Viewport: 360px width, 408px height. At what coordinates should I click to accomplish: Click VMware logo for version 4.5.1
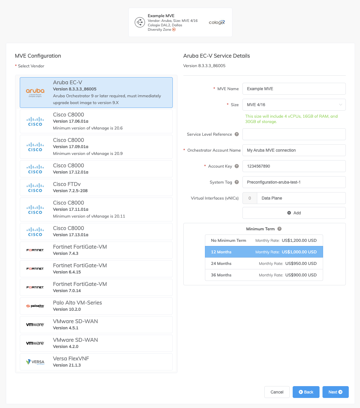(35, 325)
